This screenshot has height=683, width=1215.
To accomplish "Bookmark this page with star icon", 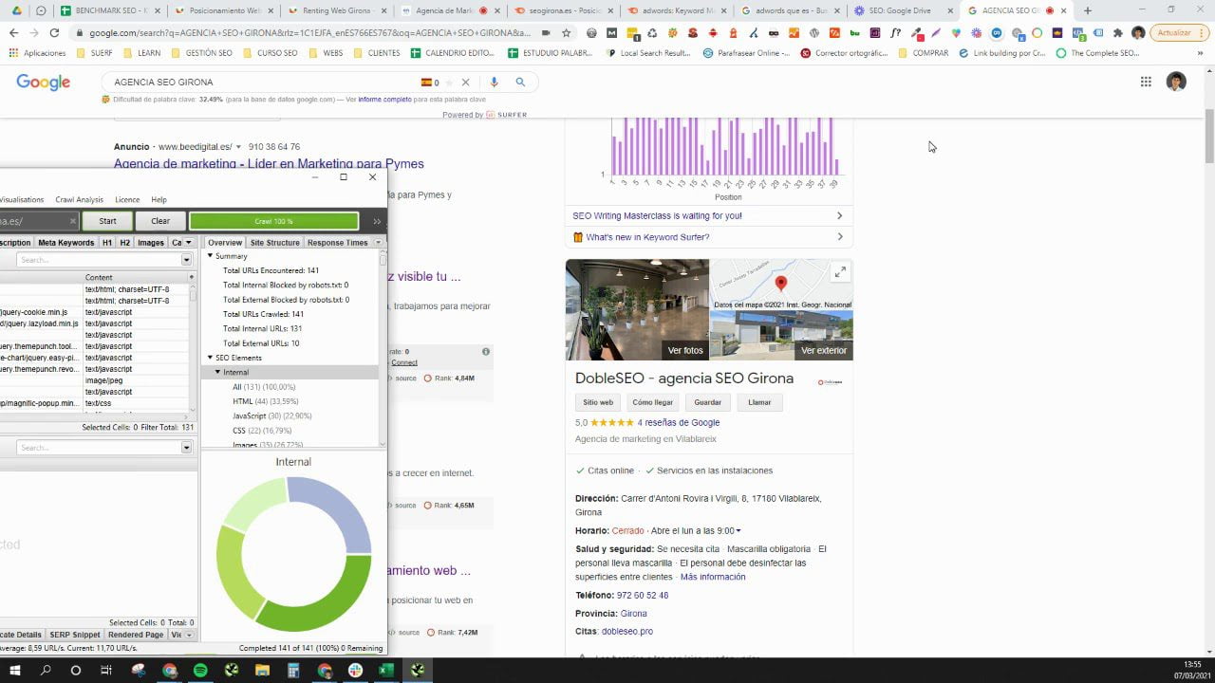I will click(567, 32).
